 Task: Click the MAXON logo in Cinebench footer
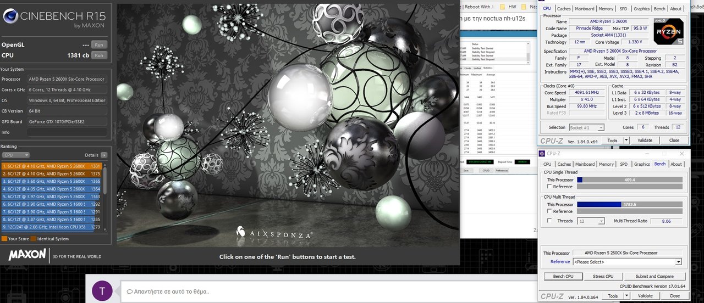click(x=27, y=255)
